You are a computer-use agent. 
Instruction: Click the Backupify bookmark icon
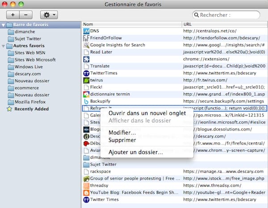click(x=86, y=101)
